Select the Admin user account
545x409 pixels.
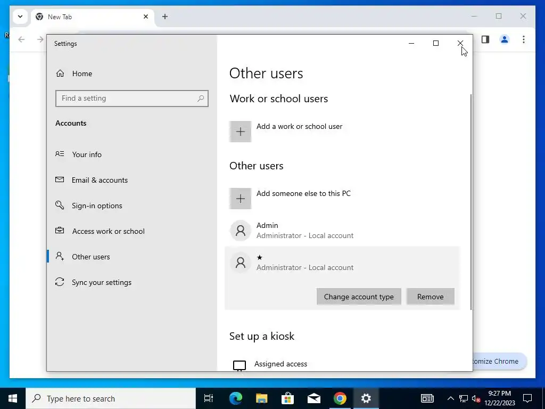[342, 230]
